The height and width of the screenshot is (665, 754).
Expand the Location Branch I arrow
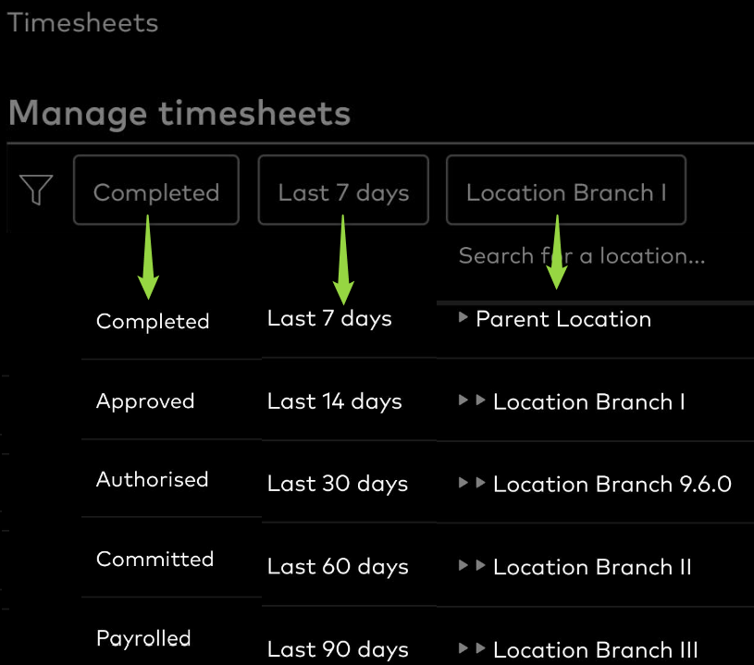480,400
